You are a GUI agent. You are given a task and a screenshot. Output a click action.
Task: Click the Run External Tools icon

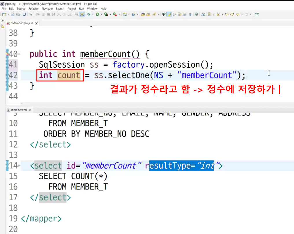[115, 14]
